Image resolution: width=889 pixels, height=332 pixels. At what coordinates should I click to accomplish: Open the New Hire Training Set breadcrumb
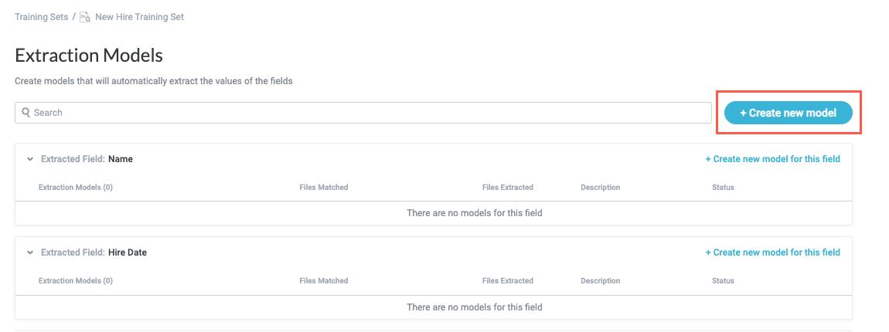pyautogui.click(x=139, y=17)
